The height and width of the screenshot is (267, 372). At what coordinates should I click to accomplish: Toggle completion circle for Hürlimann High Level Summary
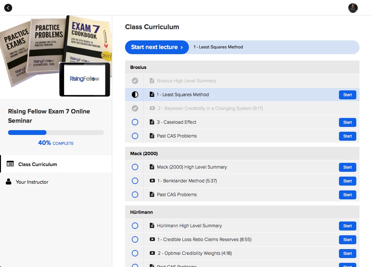tap(135, 226)
